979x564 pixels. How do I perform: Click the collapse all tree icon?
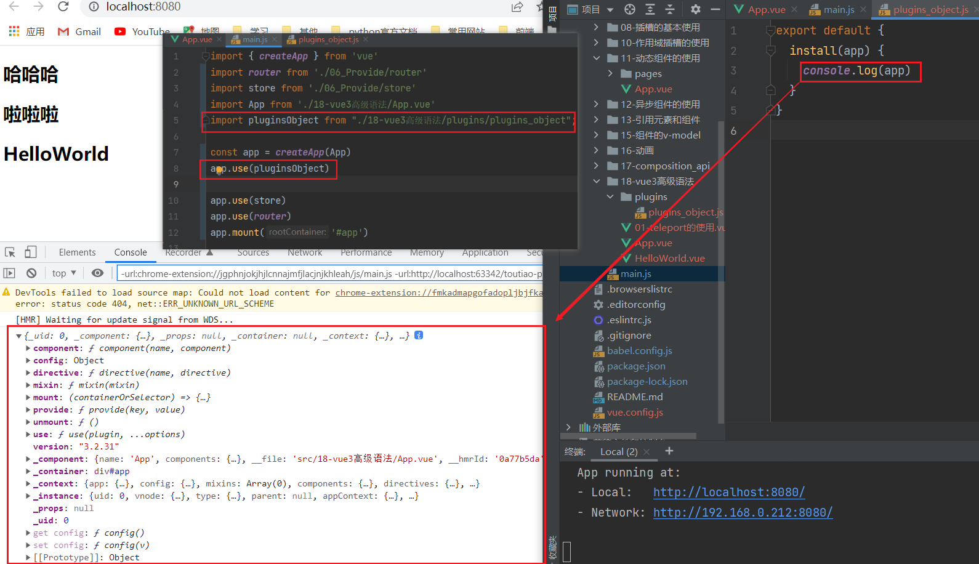670,9
